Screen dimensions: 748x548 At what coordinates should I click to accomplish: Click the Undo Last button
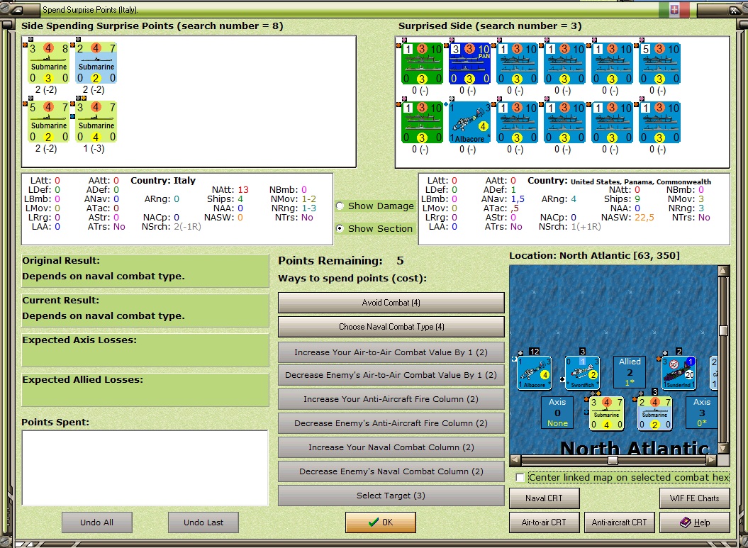point(203,522)
